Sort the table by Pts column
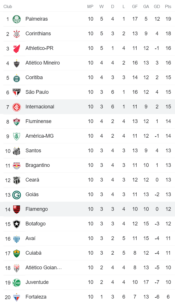Screen dimensions: 175x306 [x=168, y=7]
